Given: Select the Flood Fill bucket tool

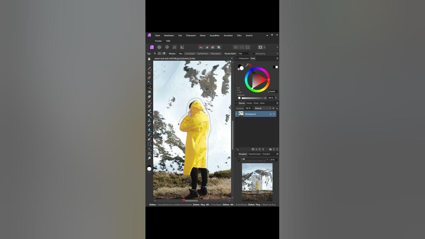Looking at the screenshot, I should (x=149, y=92).
